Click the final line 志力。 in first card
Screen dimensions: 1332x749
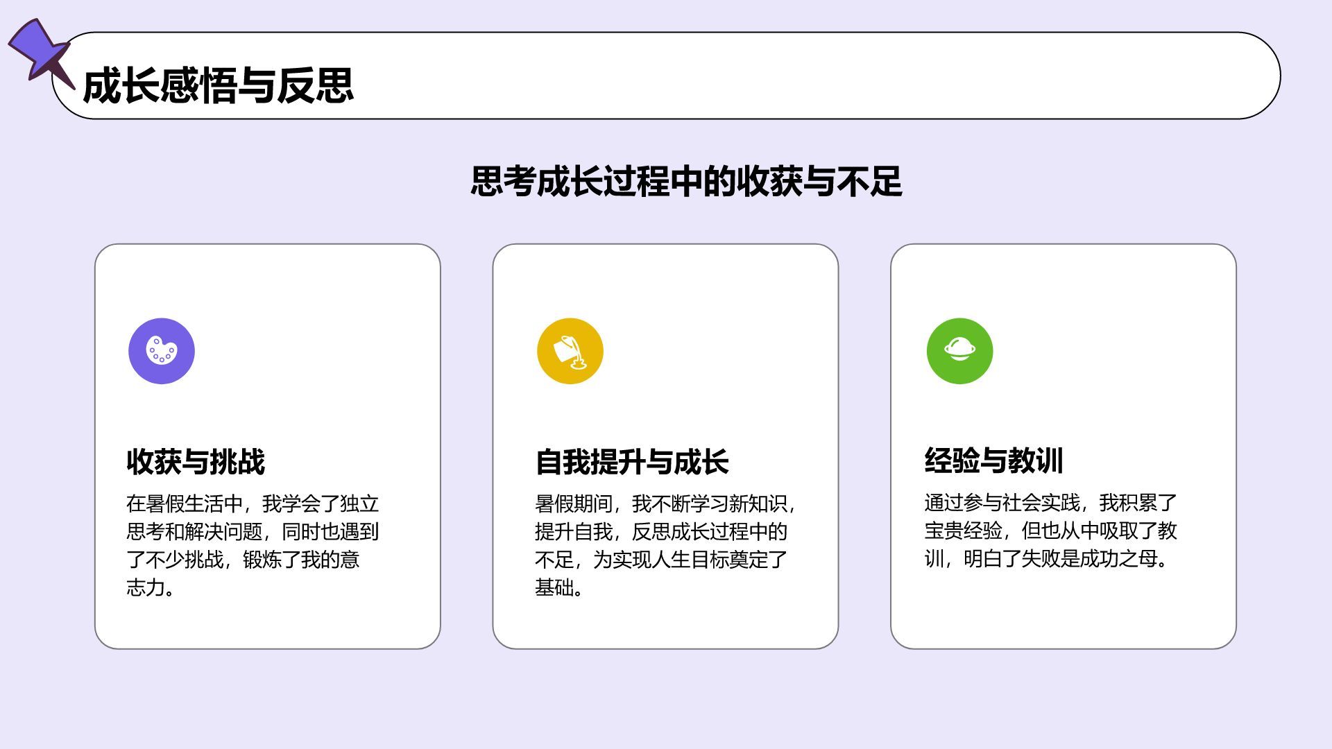pos(150,587)
